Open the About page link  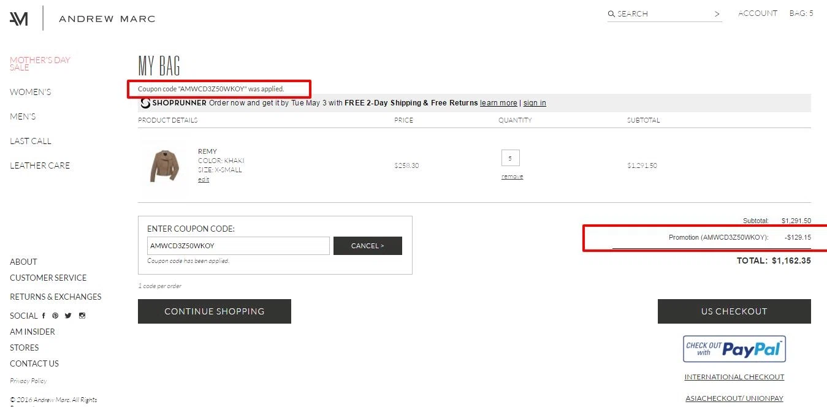23,262
